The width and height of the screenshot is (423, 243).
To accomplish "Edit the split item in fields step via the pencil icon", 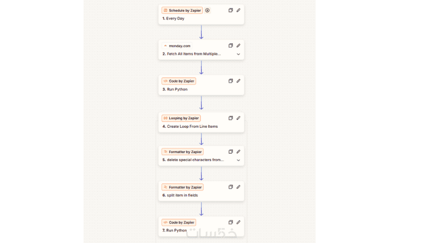I will coord(238,187).
